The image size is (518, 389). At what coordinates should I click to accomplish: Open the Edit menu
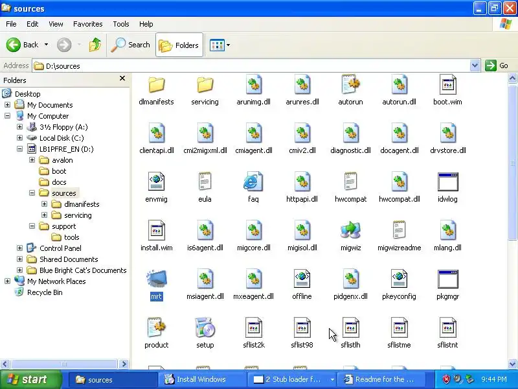point(32,24)
